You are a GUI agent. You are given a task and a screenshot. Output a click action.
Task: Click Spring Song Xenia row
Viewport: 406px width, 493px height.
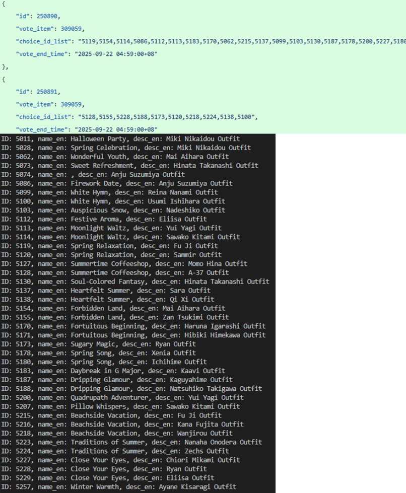pyautogui.click(x=99, y=353)
